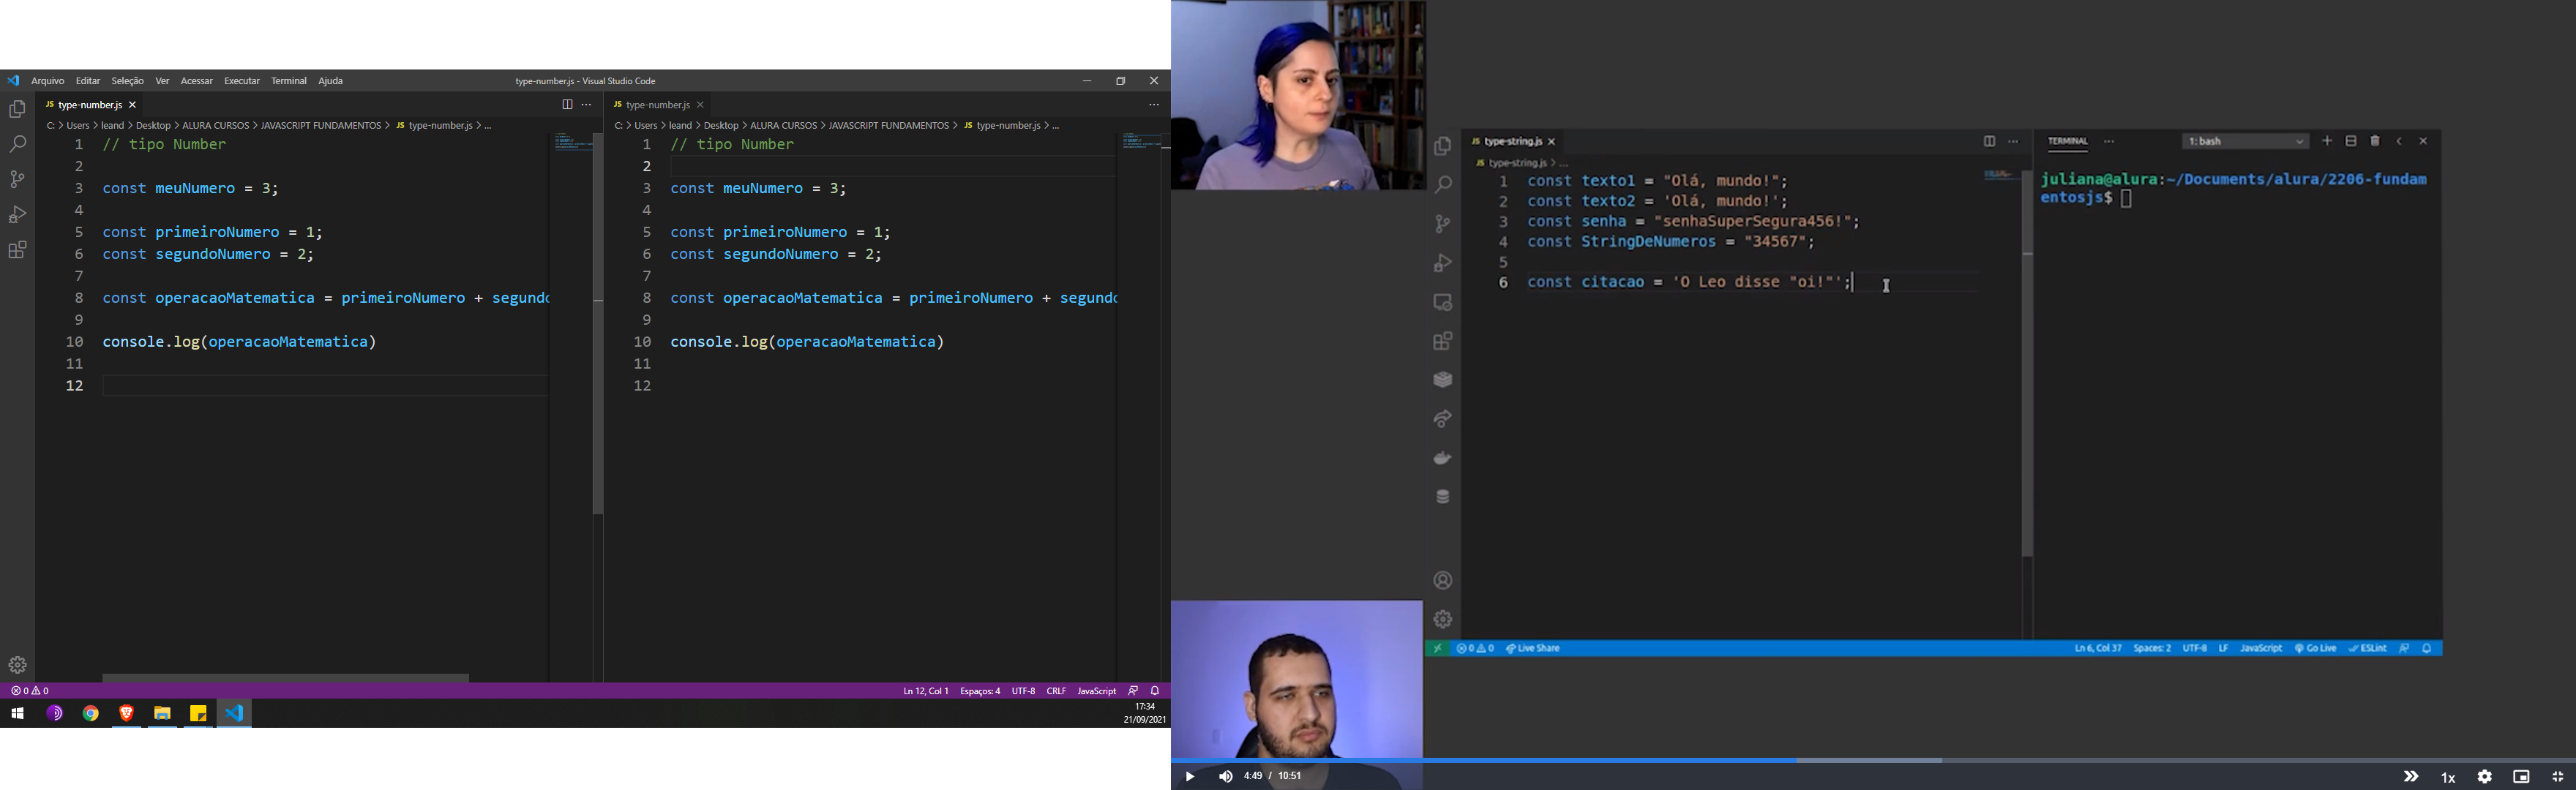Toggle Go Live in blue status bar
Viewport: 2576px width, 790px height.
pyautogui.click(x=2315, y=648)
